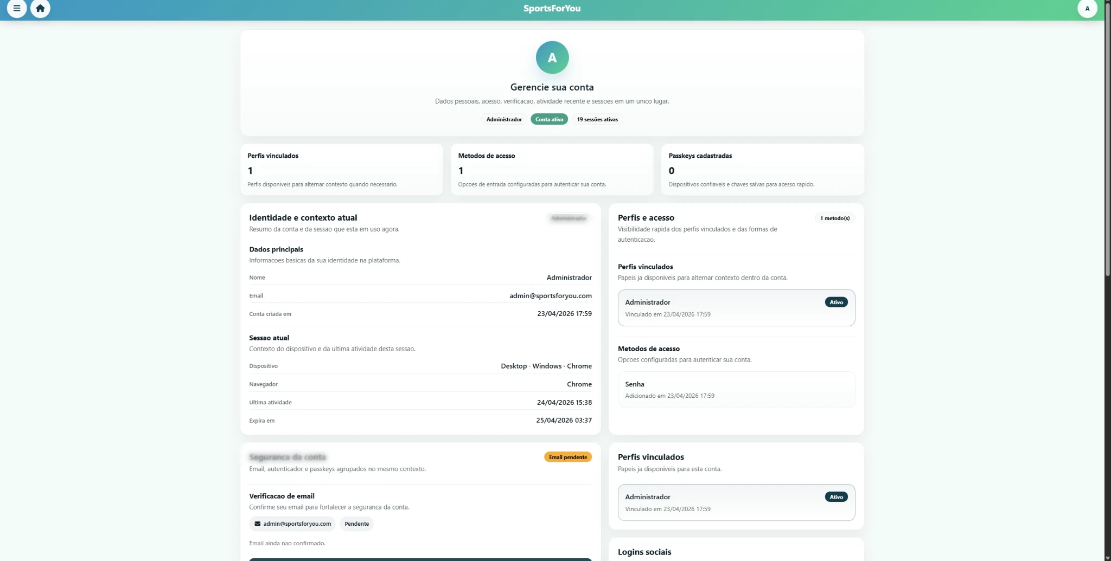Select the Passkeys cadastradas summary card
The height and width of the screenshot is (561, 1111).
[x=762, y=170]
